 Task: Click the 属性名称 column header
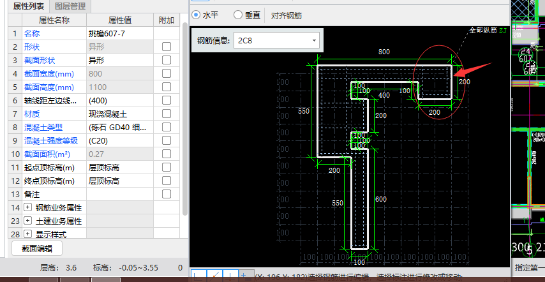[x=54, y=20]
